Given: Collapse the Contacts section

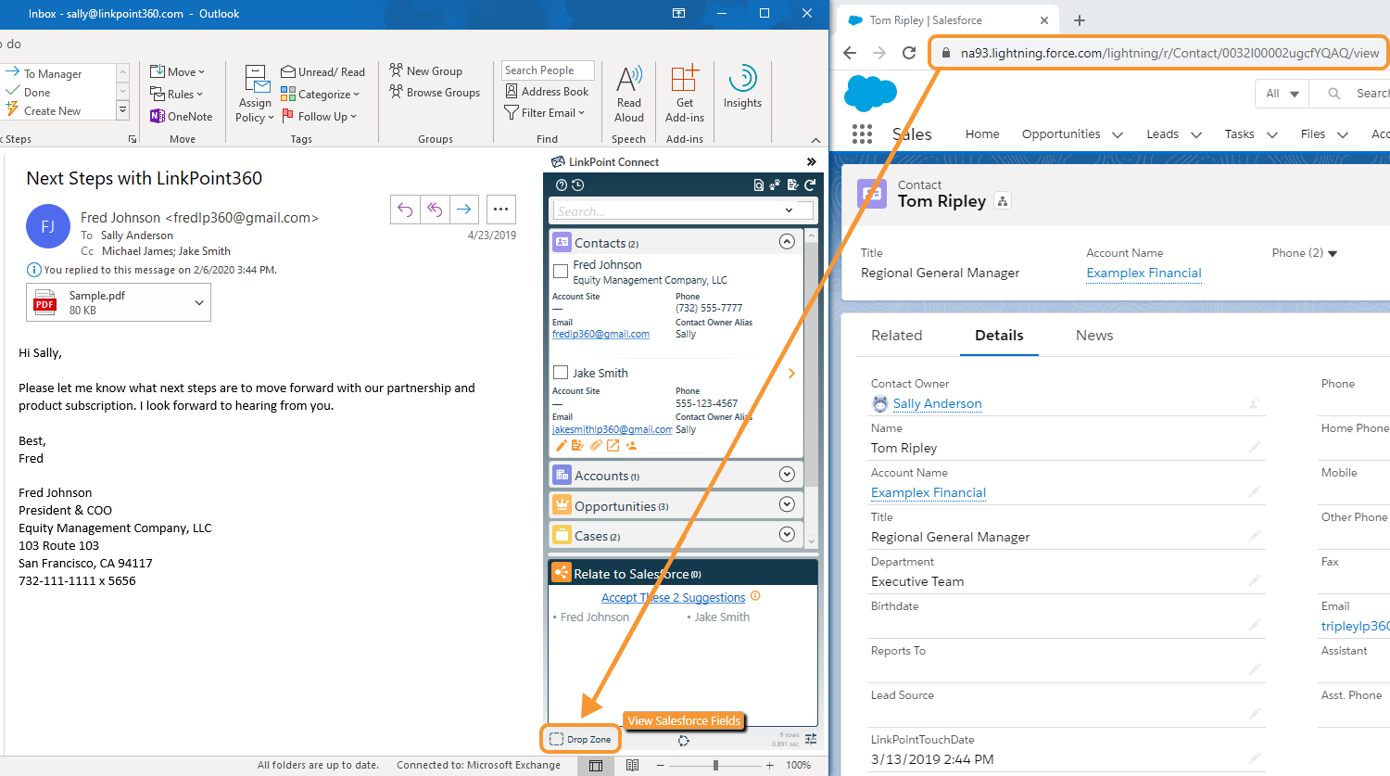Looking at the screenshot, I should click(x=787, y=242).
